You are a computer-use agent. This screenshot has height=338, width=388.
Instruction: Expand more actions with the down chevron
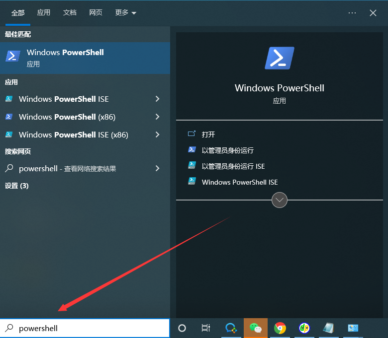[280, 200]
